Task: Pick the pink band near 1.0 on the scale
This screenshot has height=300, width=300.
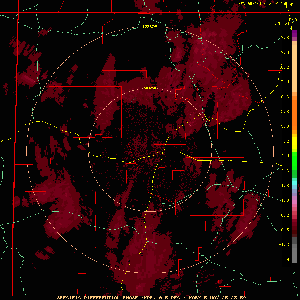Action: (294, 202)
